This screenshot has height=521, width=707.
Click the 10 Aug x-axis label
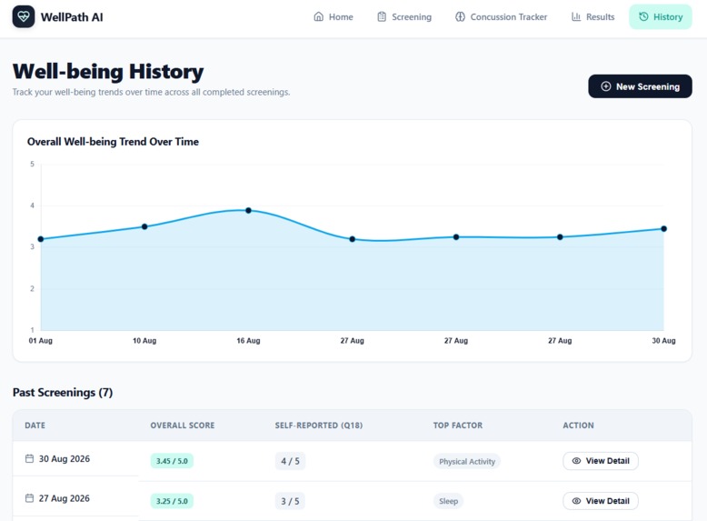click(144, 341)
